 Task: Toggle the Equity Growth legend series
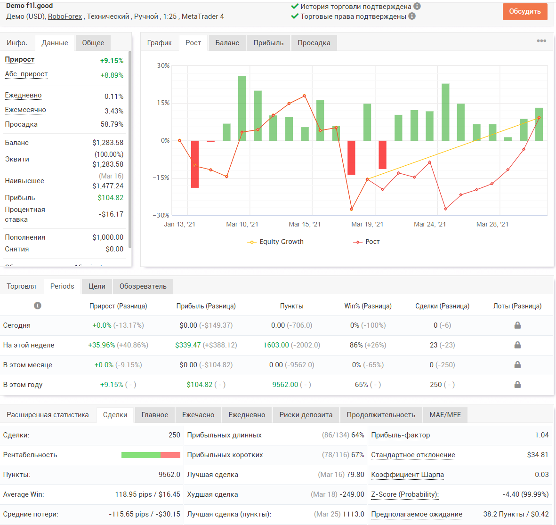(x=275, y=242)
